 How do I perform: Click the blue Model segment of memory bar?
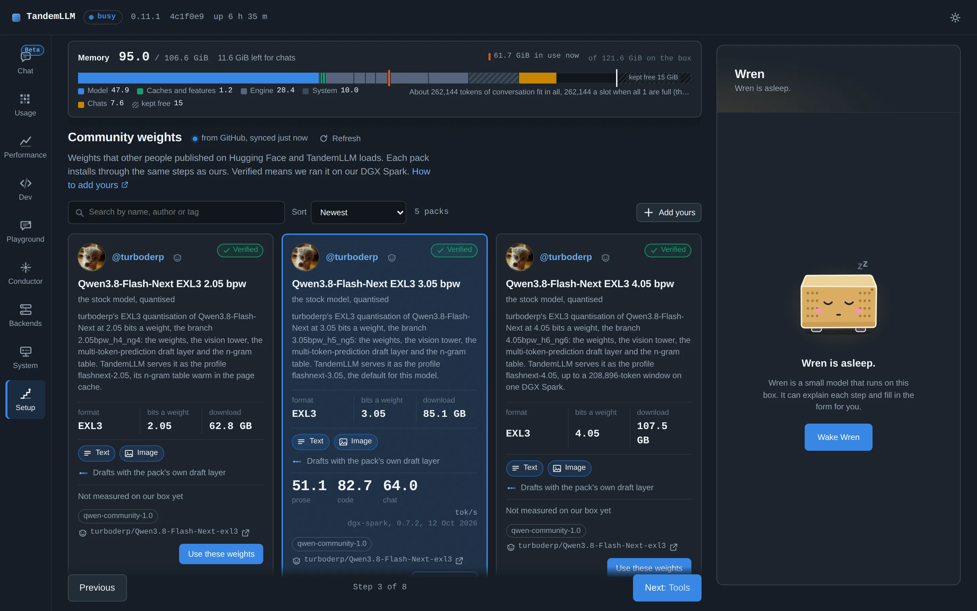point(198,78)
